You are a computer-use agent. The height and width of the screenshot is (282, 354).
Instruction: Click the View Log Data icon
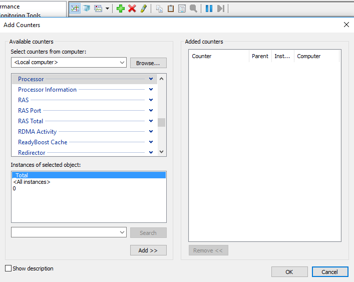86,9
